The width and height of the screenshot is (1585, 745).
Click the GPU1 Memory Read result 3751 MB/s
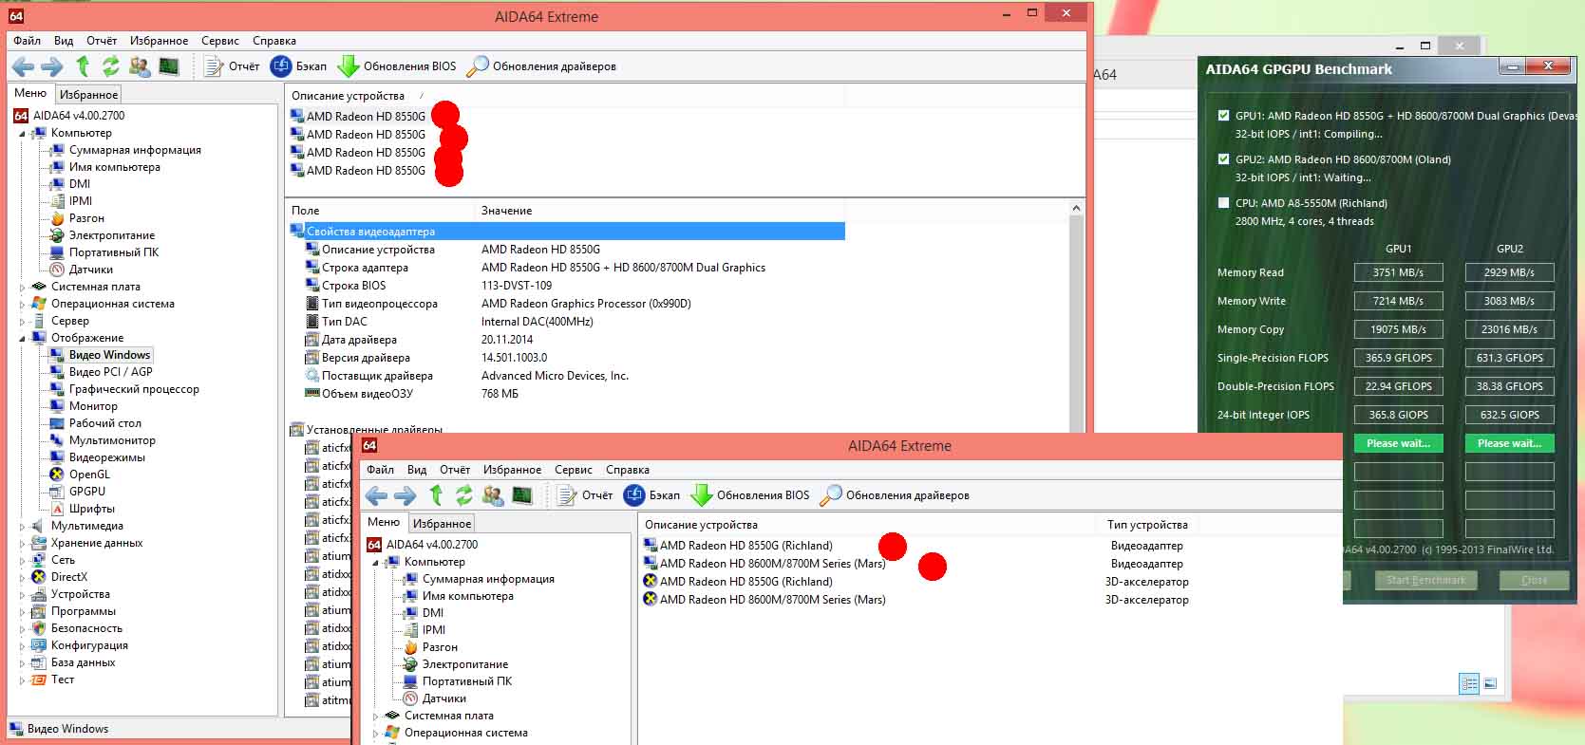pyautogui.click(x=1398, y=272)
